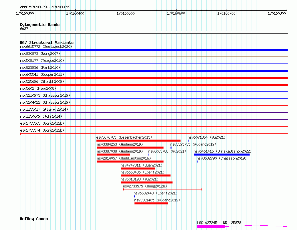Click the small blue mark under nsv3532790
The width and height of the screenshot is (297, 230).
click(197, 162)
